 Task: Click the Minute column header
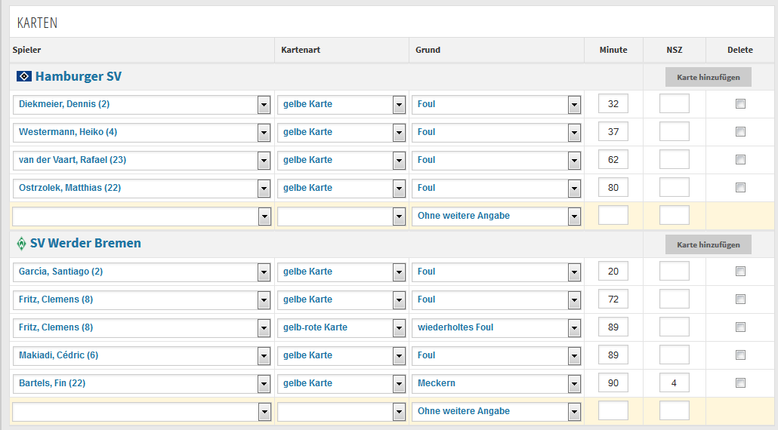coord(613,50)
